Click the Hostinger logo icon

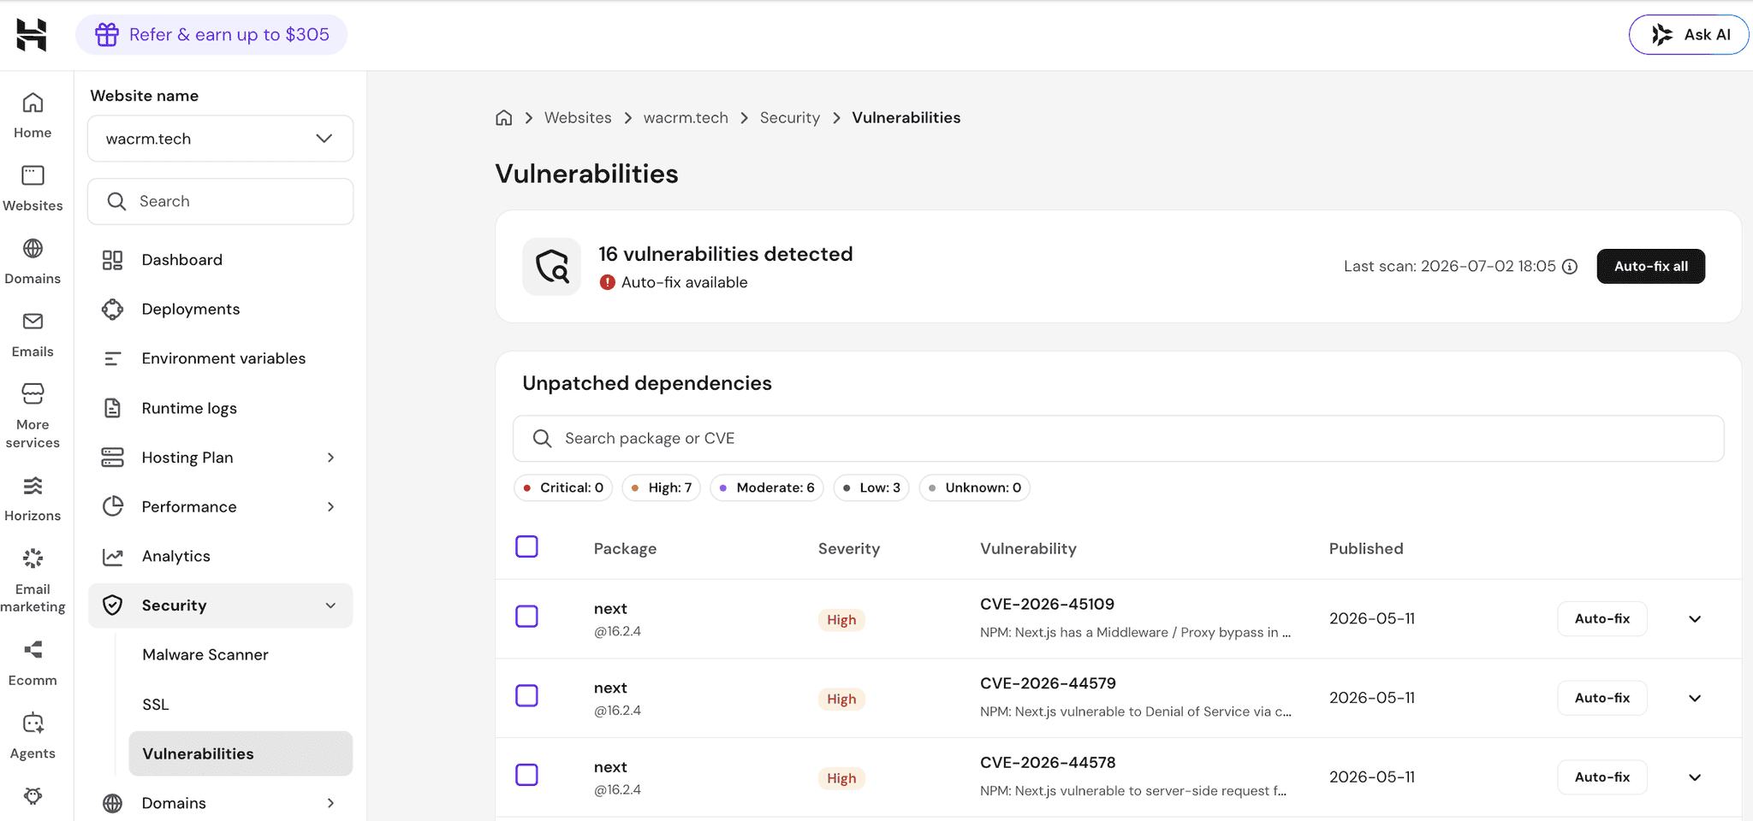pyautogui.click(x=32, y=35)
